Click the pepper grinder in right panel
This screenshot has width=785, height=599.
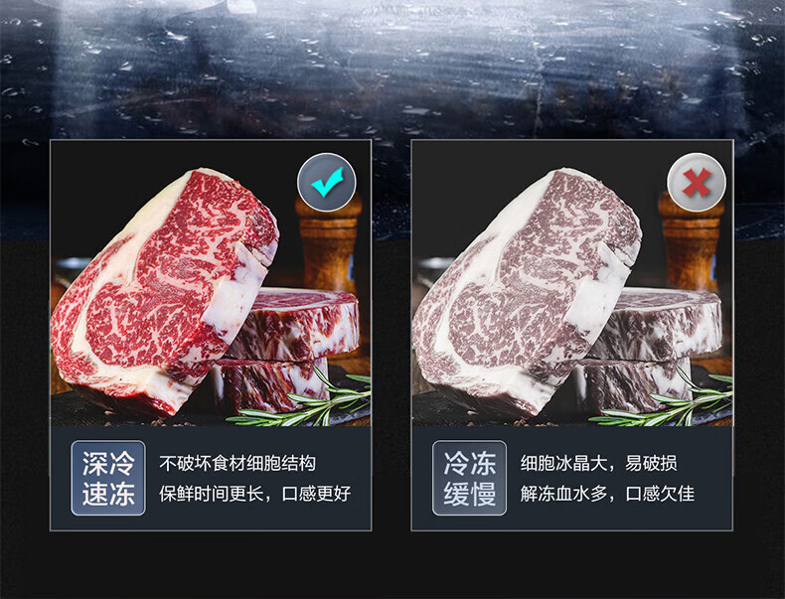[x=692, y=245]
